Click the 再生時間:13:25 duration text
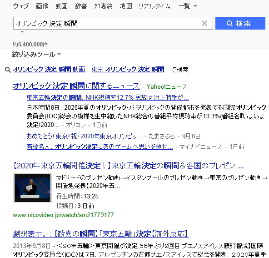This screenshot has width=269, height=258. tap(77, 196)
